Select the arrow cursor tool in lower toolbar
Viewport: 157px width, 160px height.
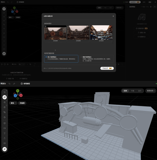pos(4,92)
